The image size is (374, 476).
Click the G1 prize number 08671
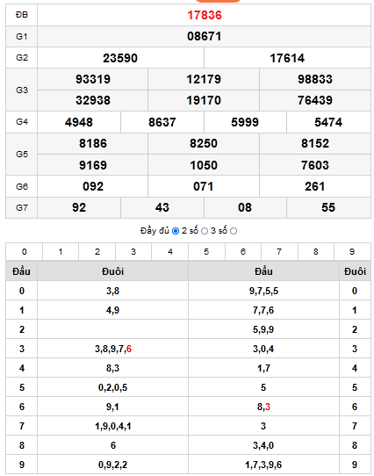coord(205,36)
